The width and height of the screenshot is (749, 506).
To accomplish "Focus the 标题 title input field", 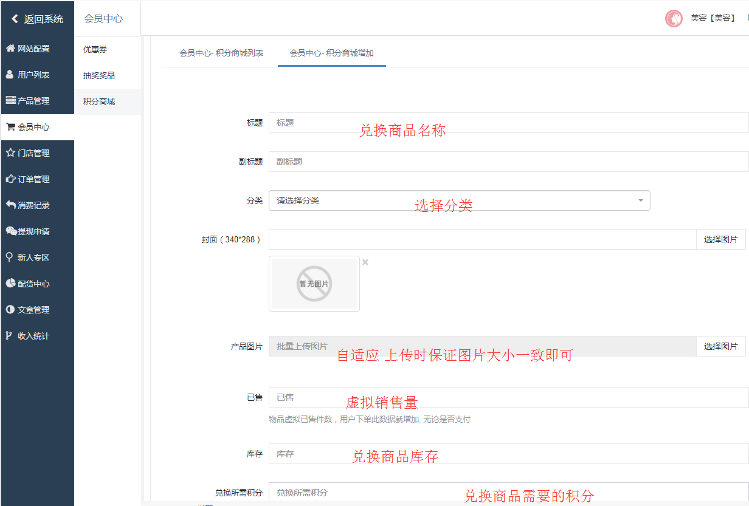I will tap(508, 123).
